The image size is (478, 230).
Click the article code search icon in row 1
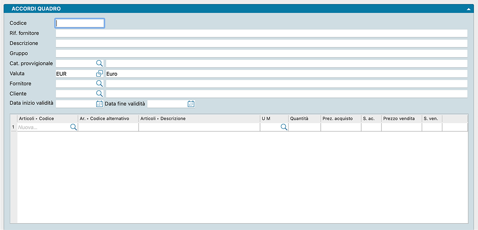(x=73, y=127)
